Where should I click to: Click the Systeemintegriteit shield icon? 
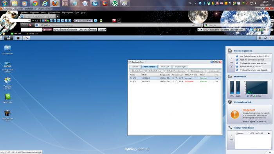(230, 102)
